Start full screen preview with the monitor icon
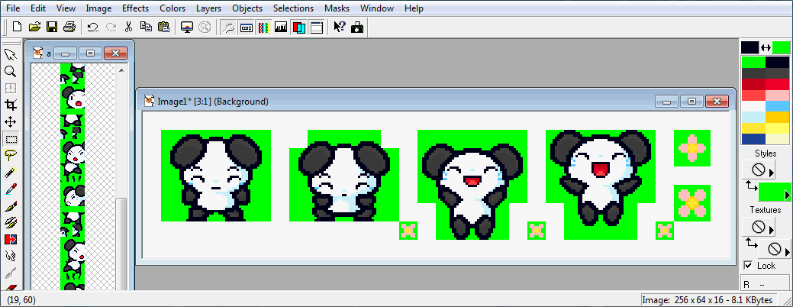Viewport: 793px width, 307px height. (x=187, y=27)
